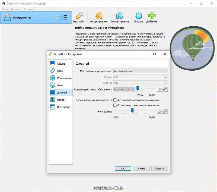The height and width of the screenshot is (192, 217).
Task: Open Настройки wrench toolbar icon
Action: 79,16
